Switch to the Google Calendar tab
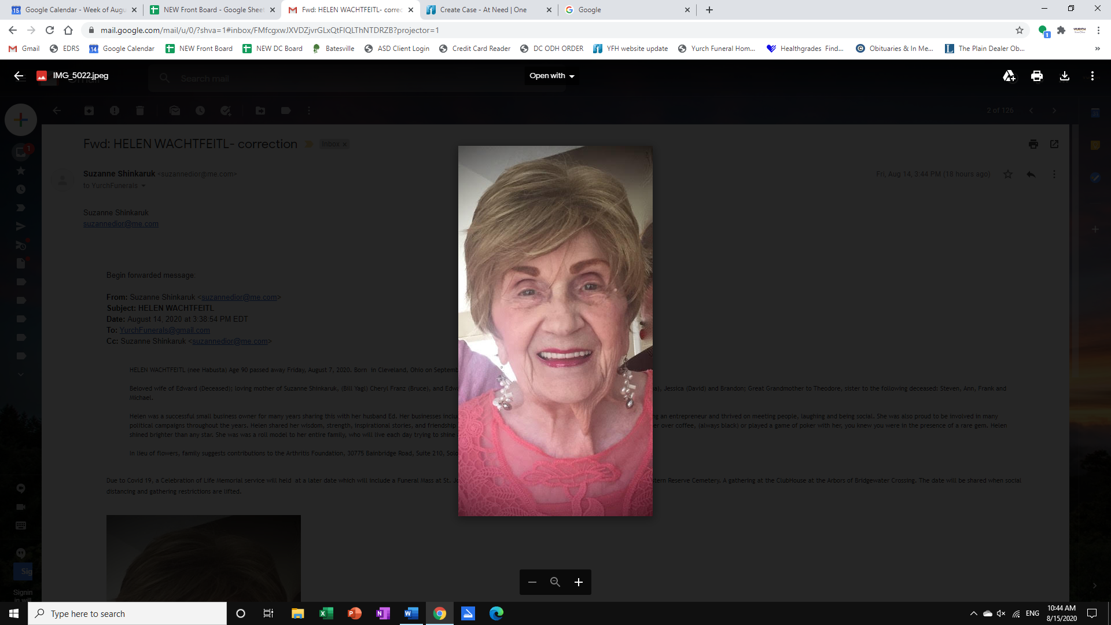 75,10
